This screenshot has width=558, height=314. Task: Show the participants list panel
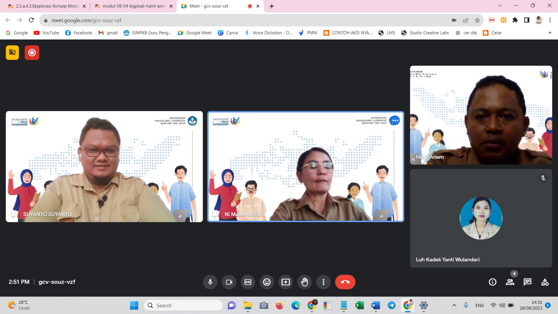[510, 282]
